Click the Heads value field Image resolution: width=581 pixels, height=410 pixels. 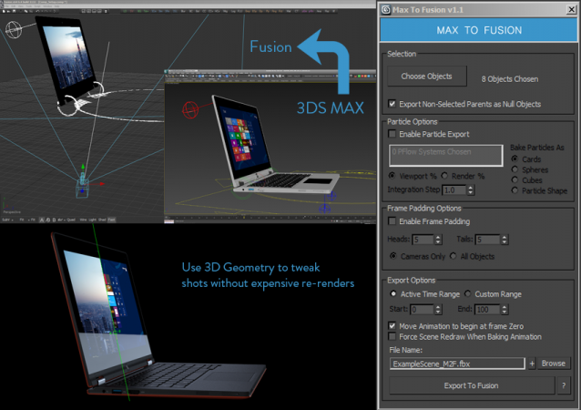click(423, 240)
